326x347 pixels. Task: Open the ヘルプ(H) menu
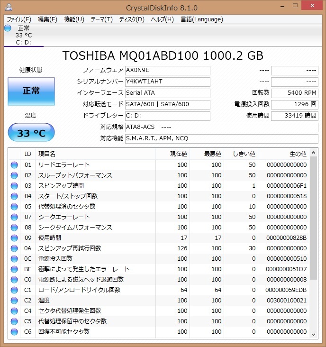[163, 19]
